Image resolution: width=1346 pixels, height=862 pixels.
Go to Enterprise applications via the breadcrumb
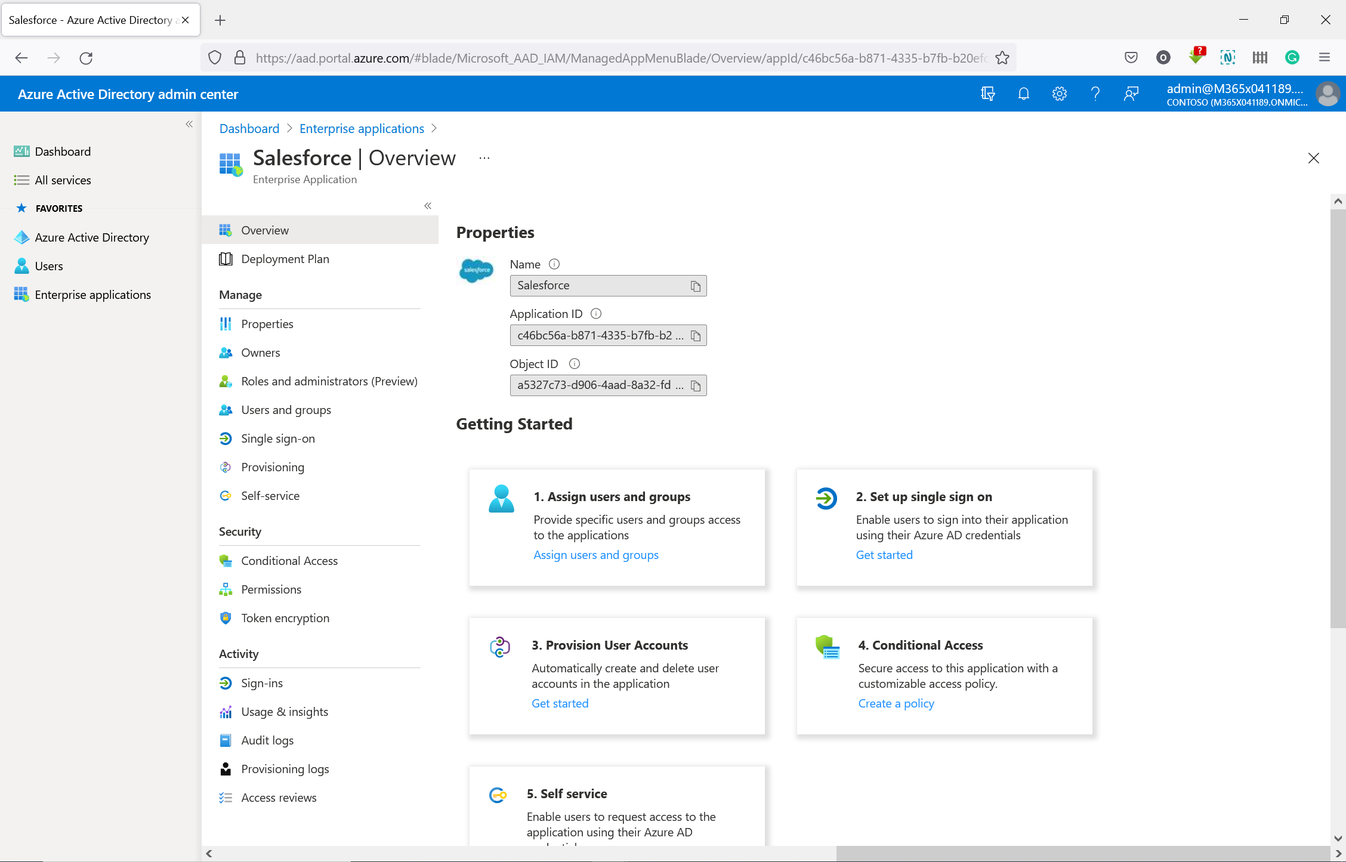(362, 128)
